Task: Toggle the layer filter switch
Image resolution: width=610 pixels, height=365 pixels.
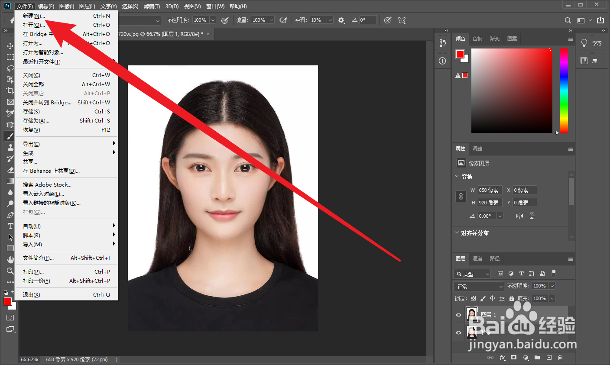Action: (553, 273)
